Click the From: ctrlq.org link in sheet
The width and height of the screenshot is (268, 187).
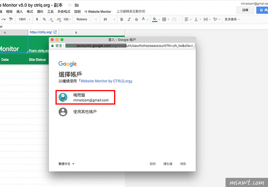[x=39, y=51]
